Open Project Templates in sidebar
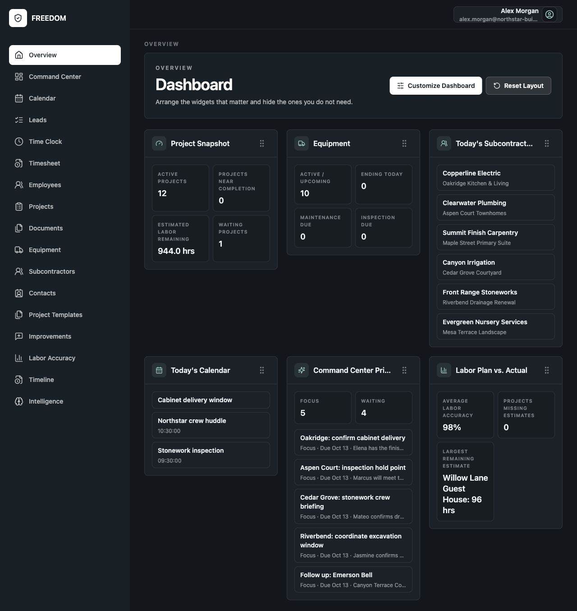The width and height of the screenshot is (577, 611). click(x=65, y=315)
